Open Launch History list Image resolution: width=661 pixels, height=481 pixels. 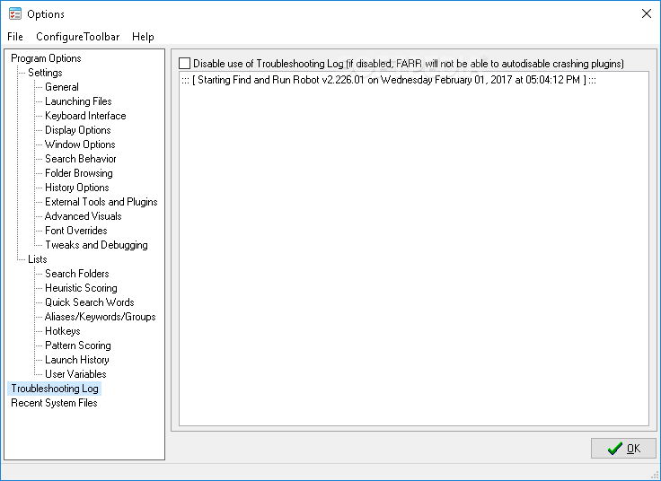[x=77, y=360]
